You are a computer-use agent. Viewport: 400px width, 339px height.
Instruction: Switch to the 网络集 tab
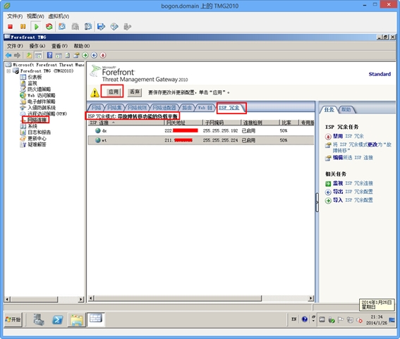click(x=114, y=108)
